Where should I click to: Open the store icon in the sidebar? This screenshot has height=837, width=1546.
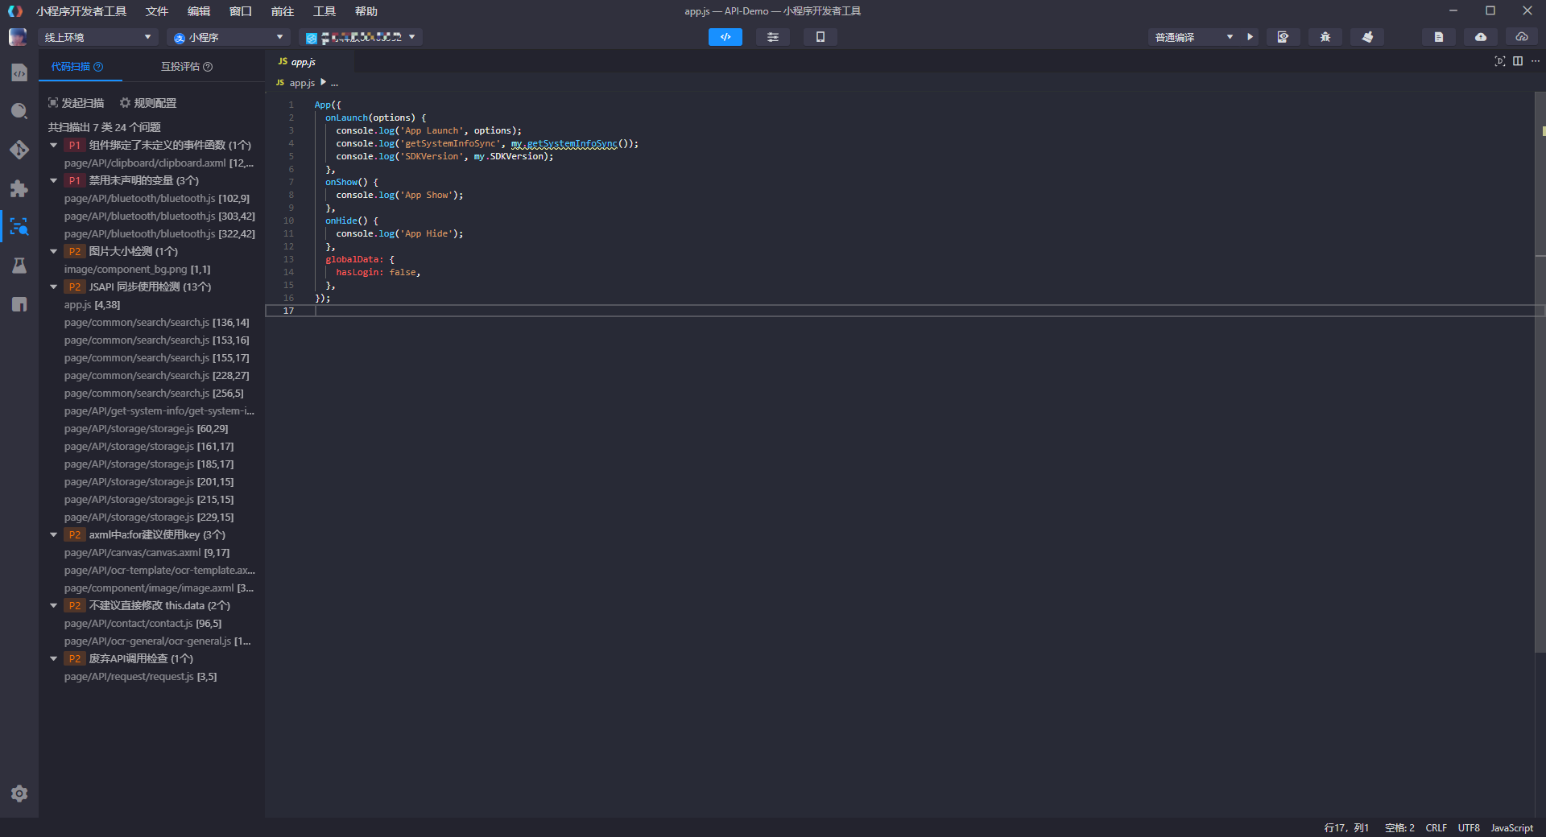pos(19,304)
